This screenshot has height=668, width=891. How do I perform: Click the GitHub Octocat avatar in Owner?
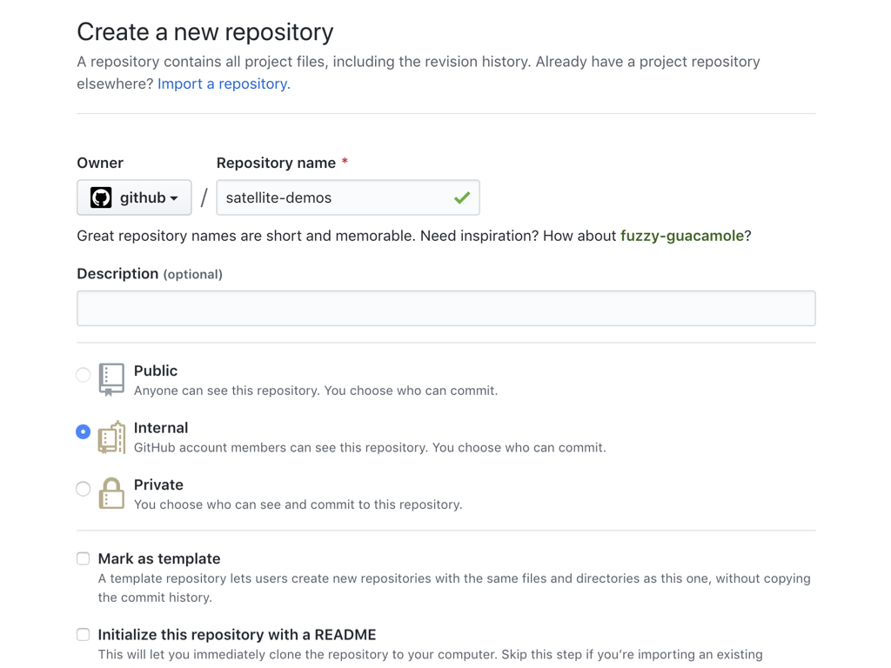[101, 197]
